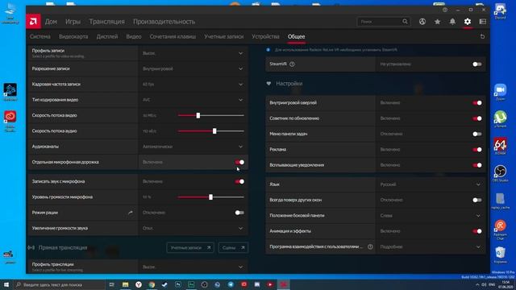The image size is (516, 290).
Task: Open replay_cache file on desktop
Action: 500,201
